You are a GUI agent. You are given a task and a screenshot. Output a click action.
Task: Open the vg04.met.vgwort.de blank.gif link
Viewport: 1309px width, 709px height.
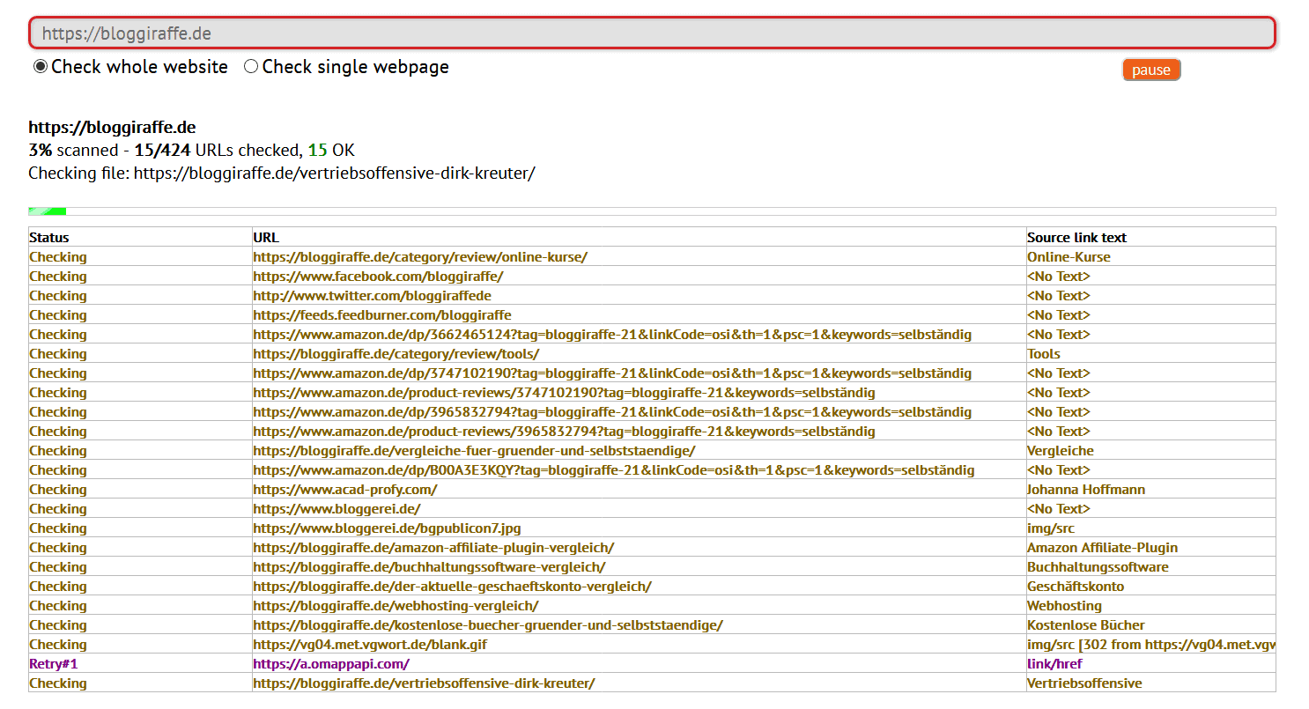tap(370, 645)
